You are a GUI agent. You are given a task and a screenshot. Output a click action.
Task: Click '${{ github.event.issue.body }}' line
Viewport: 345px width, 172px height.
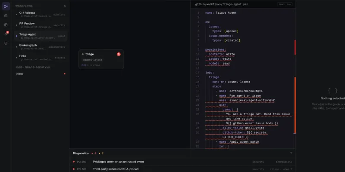pos(252,123)
